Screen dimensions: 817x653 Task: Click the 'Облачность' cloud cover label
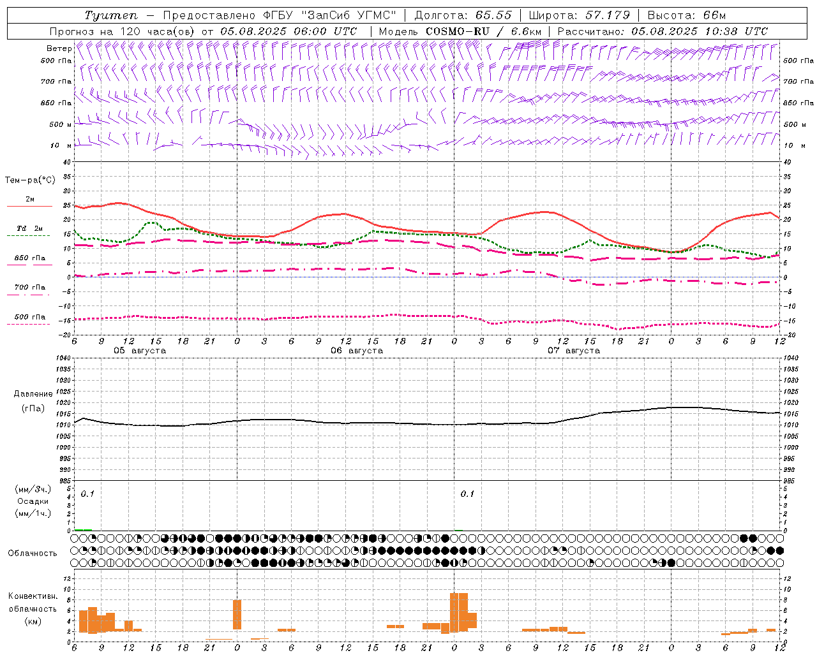pos(33,554)
